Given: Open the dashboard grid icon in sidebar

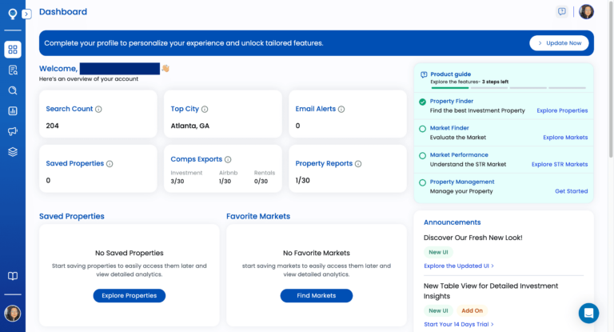Looking at the screenshot, I should 13,50.
